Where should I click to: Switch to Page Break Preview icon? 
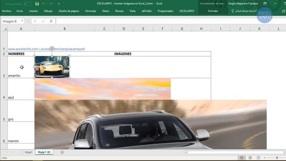point(258,157)
